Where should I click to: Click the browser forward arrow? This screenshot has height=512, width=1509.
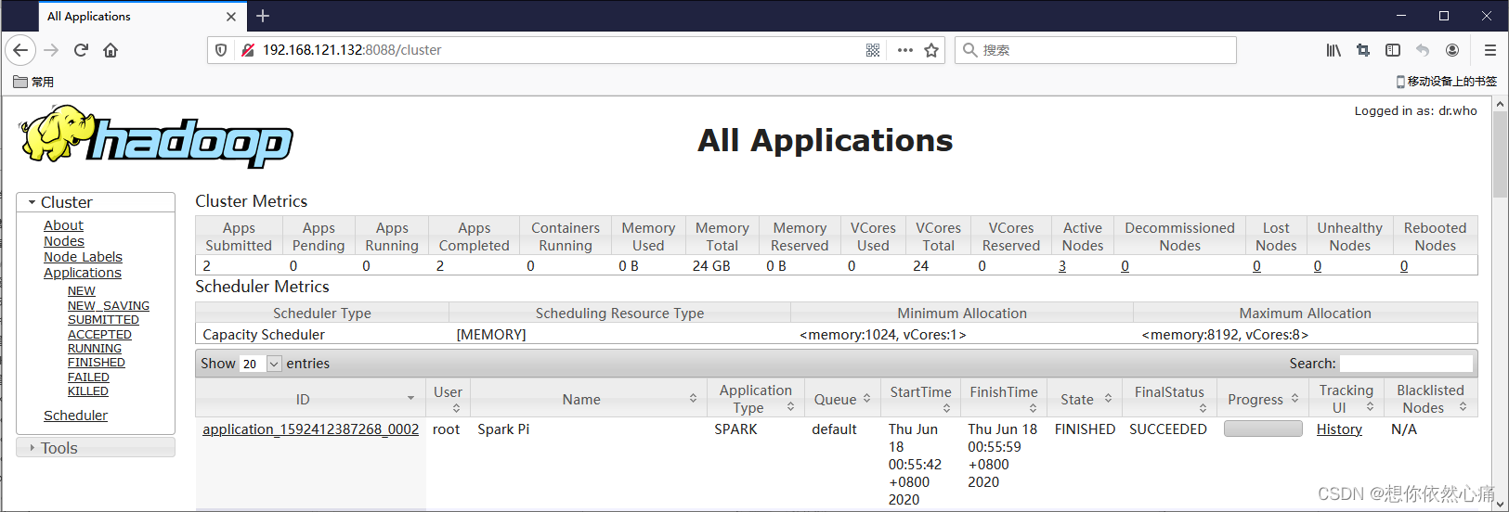click(52, 50)
